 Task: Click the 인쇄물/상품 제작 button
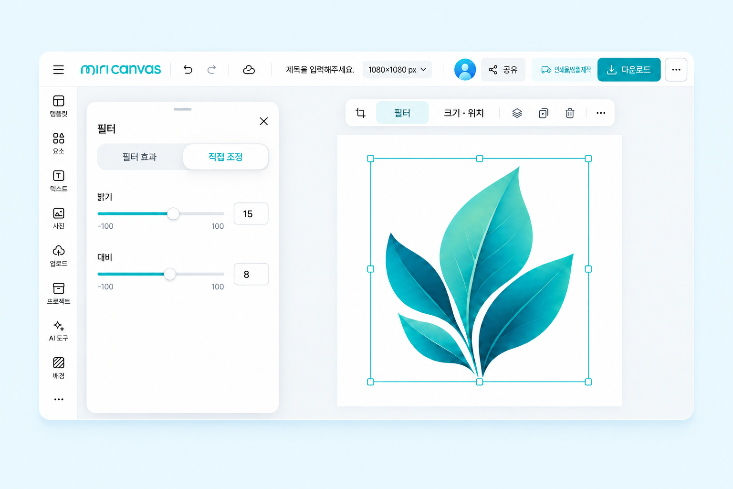566,70
